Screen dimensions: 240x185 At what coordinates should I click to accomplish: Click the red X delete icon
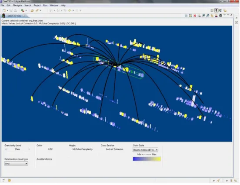pos(195,16)
